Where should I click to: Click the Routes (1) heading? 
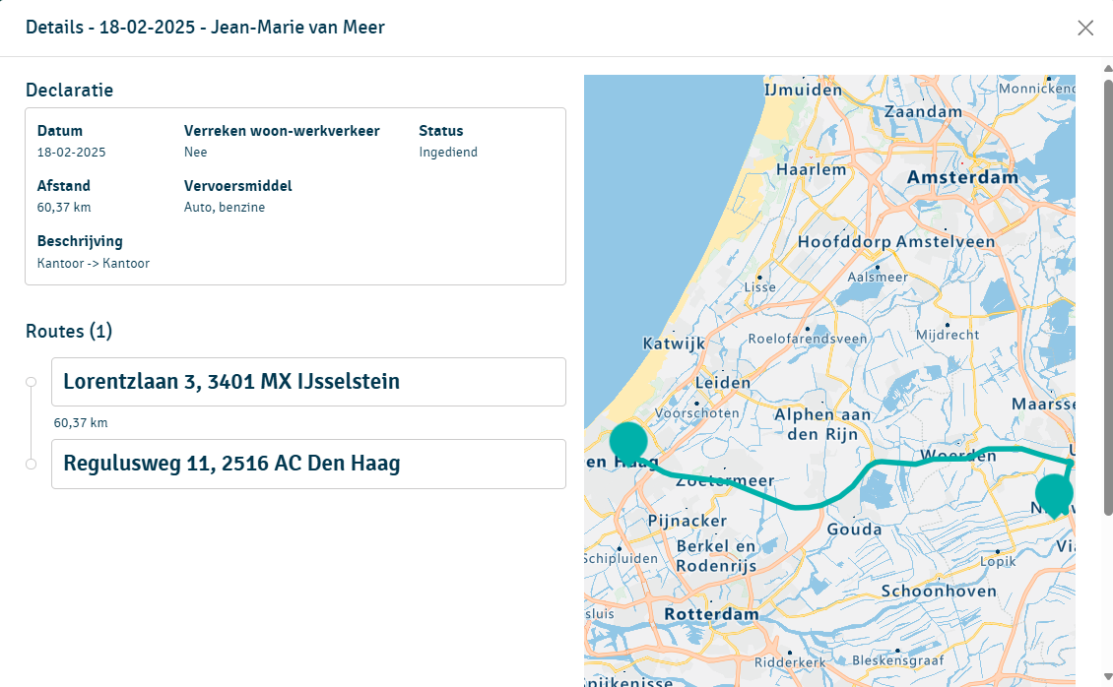pyautogui.click(x=69, y=331)
